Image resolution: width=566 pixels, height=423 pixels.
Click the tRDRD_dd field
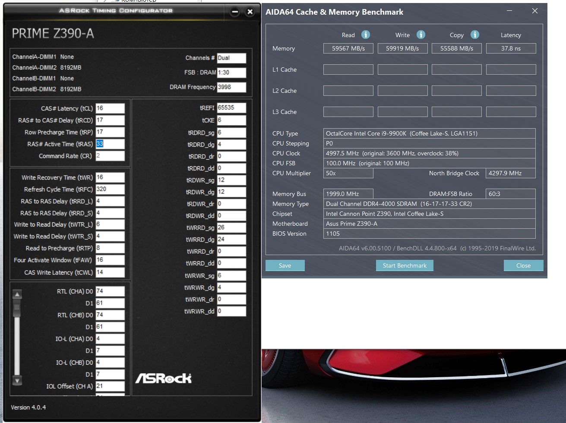[x=231, y=168]
